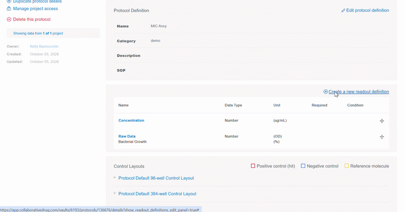
Task: Click Reference molecule legend label
Action: pyautogui.click(x=370, y=166)
